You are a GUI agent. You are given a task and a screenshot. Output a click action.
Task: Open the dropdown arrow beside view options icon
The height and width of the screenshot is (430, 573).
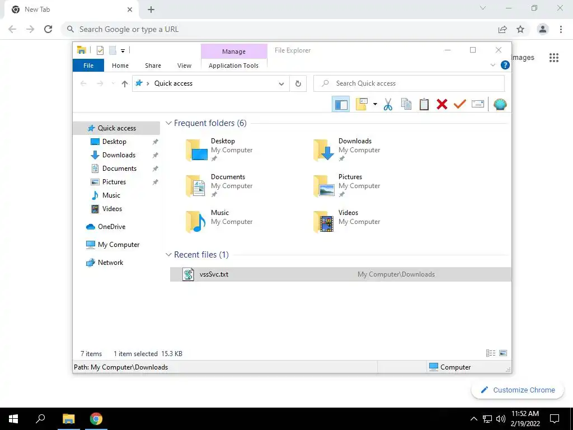pos(375,104)
